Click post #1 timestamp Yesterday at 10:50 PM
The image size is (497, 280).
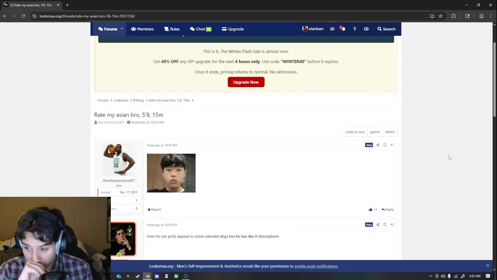point(162,145)
